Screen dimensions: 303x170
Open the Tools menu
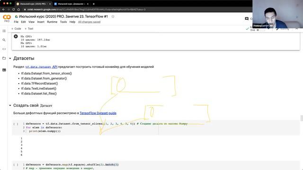click(x=63, y=22)
